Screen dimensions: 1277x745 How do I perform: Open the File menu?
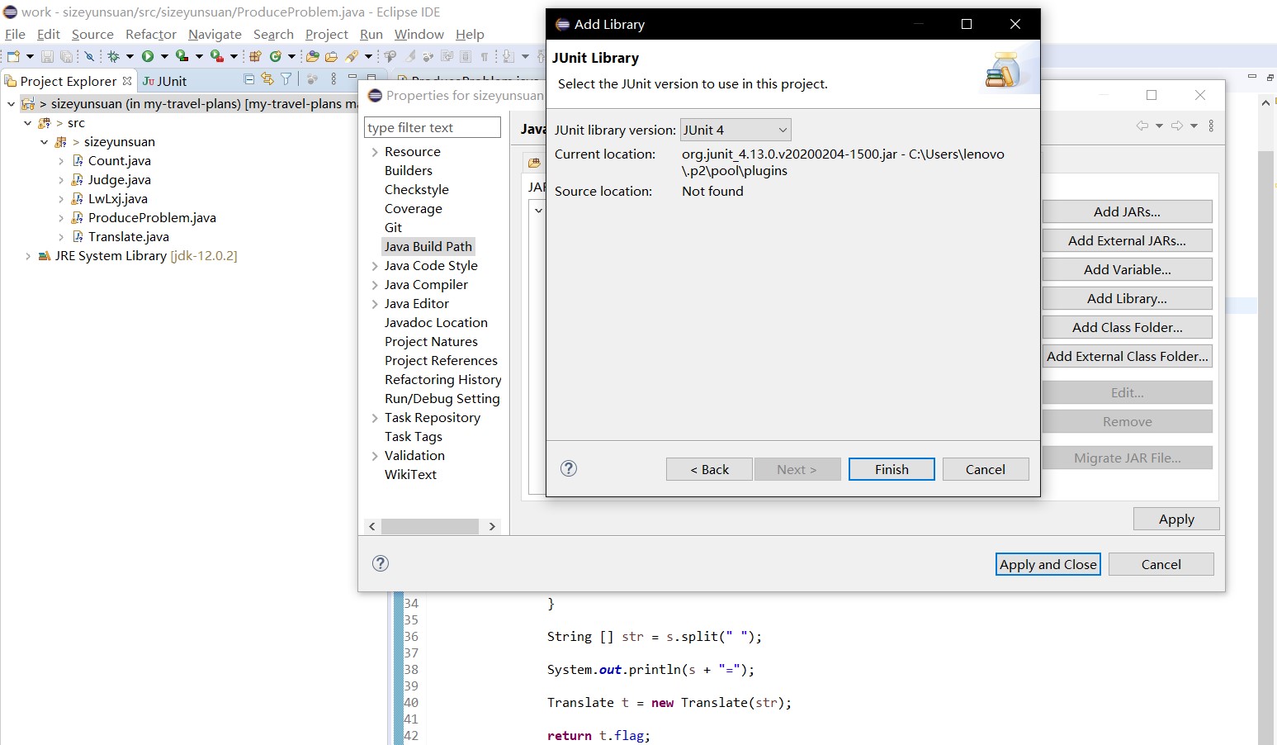15,34
